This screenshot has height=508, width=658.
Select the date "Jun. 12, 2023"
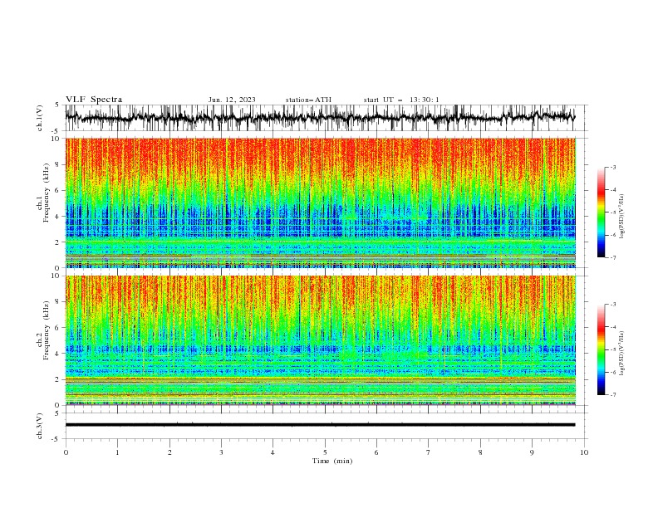coord(232,100)
